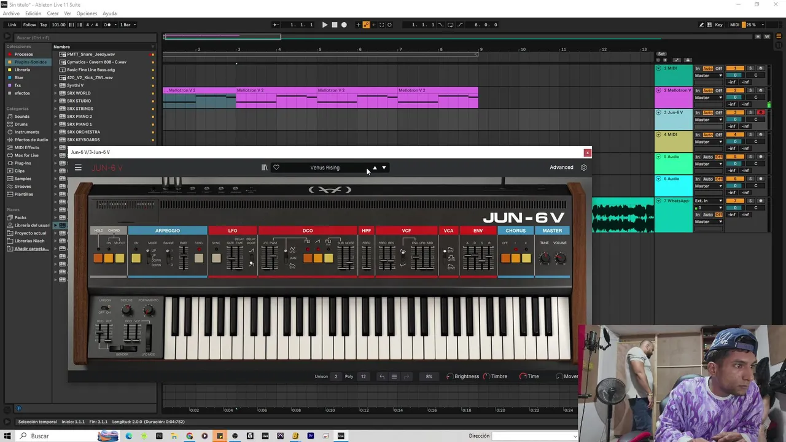The image size is (786, 442).
Task: Click the Arrangement Record button
Action: coord(344,25)
